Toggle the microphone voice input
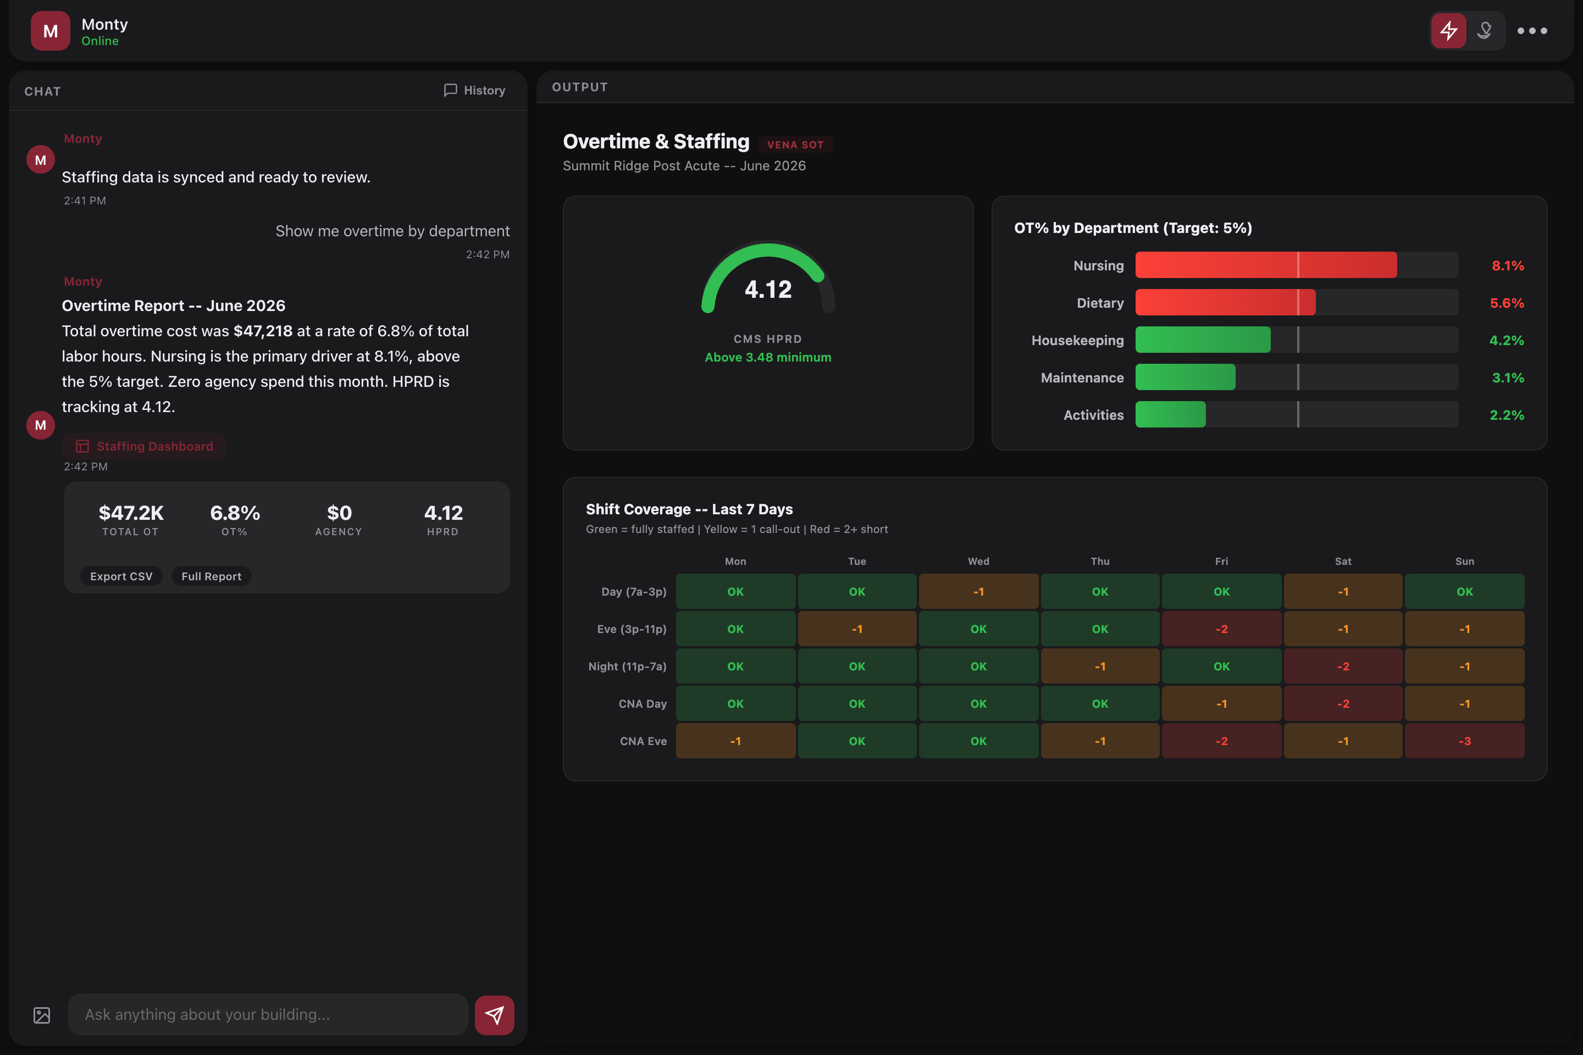Image resolution: width=1583 pixels, height=1055 pixels. pyautogui.click(x=1485, y=30)
